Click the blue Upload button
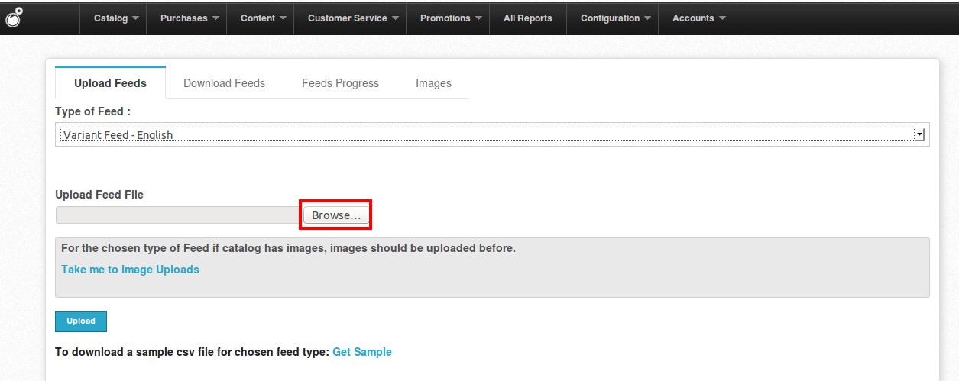This screenshot has height=381, width=959. (x=81, y=321)
